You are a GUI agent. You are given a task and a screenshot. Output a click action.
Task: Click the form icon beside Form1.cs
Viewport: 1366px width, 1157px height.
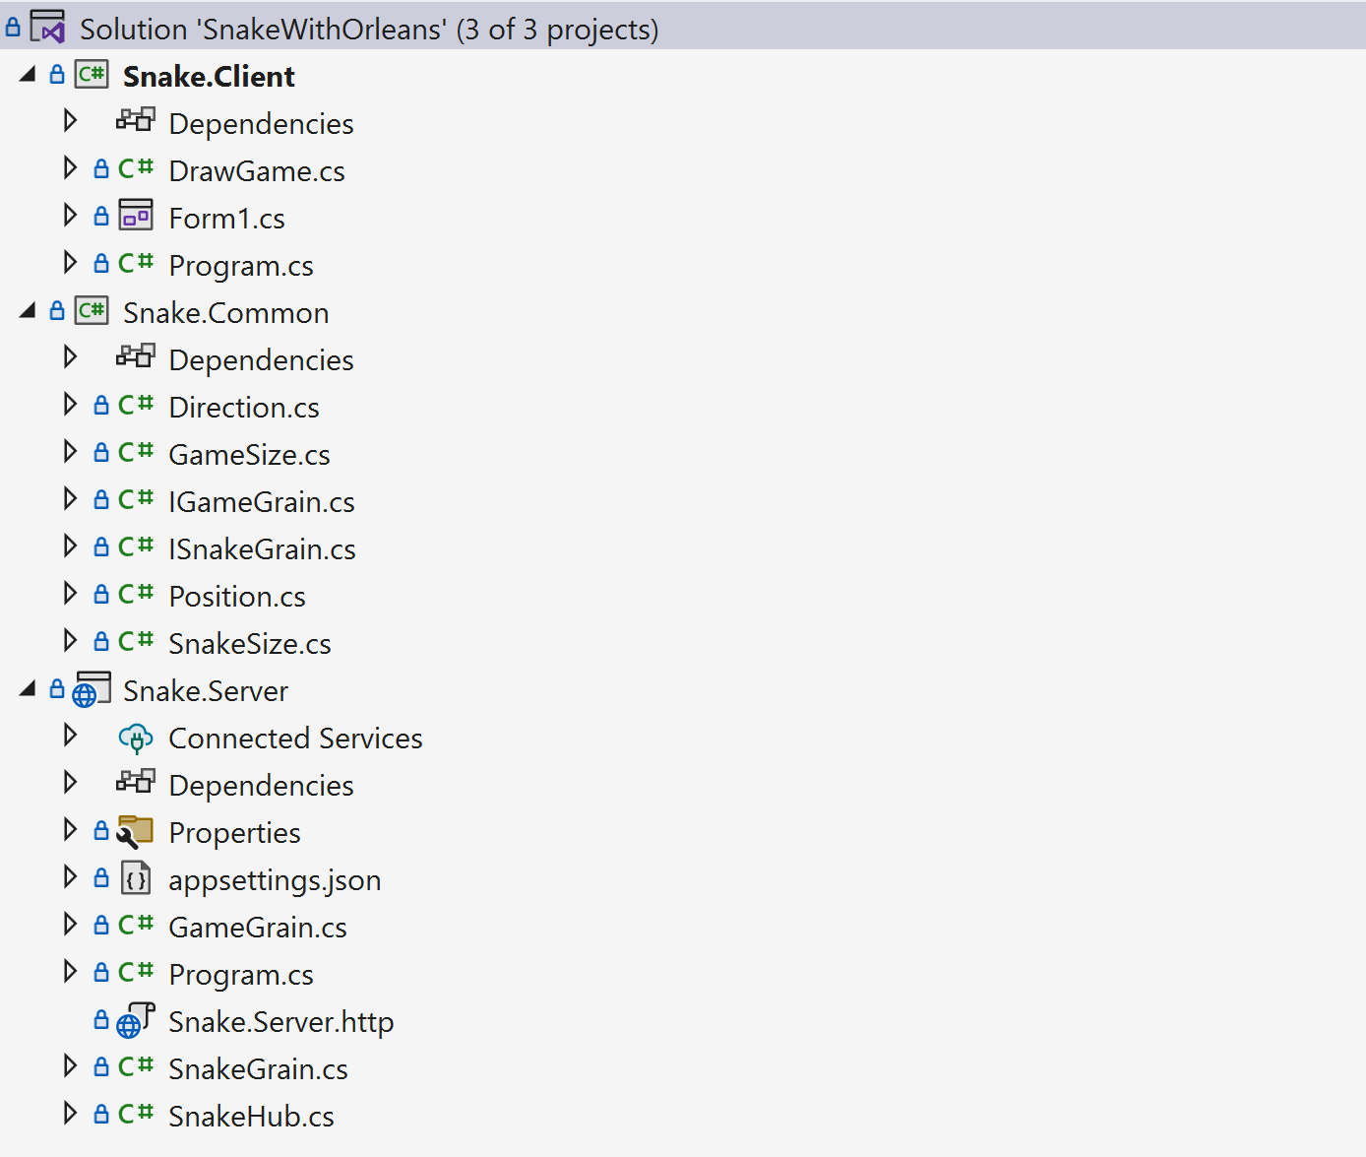point(136,216)
